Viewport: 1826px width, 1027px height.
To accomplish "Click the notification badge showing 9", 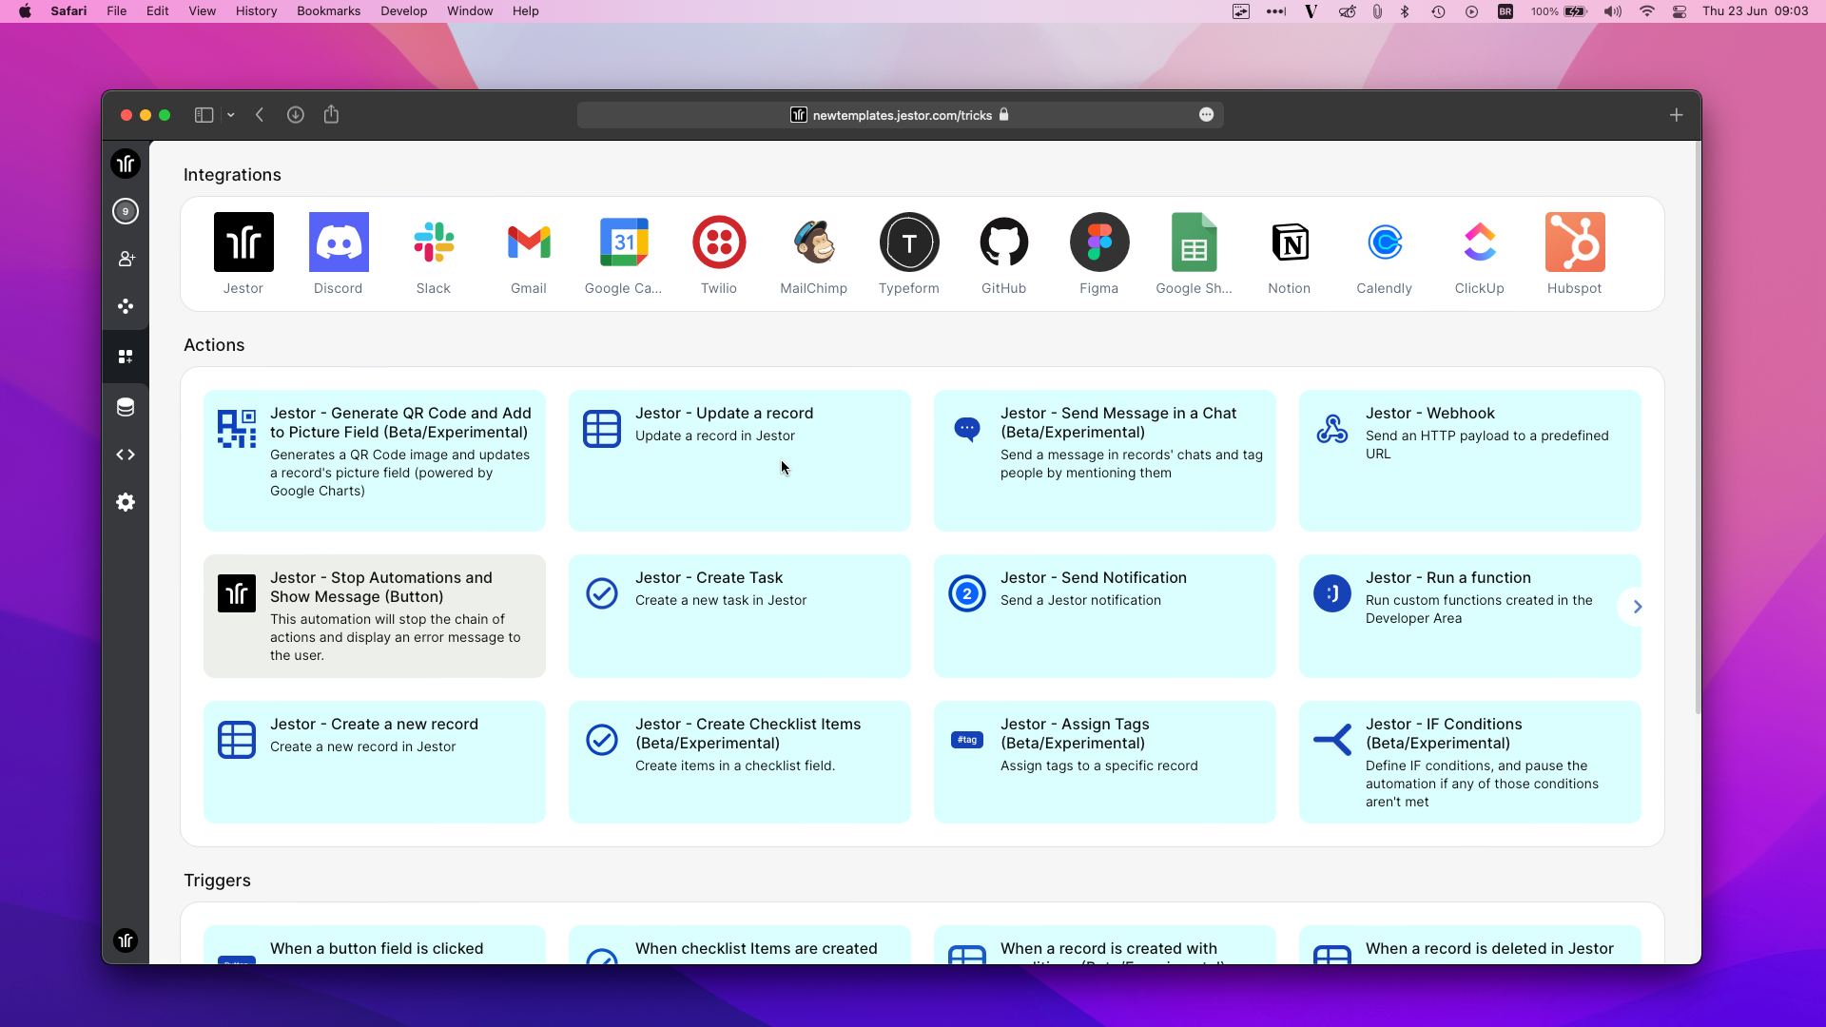I will click(126, 211).
